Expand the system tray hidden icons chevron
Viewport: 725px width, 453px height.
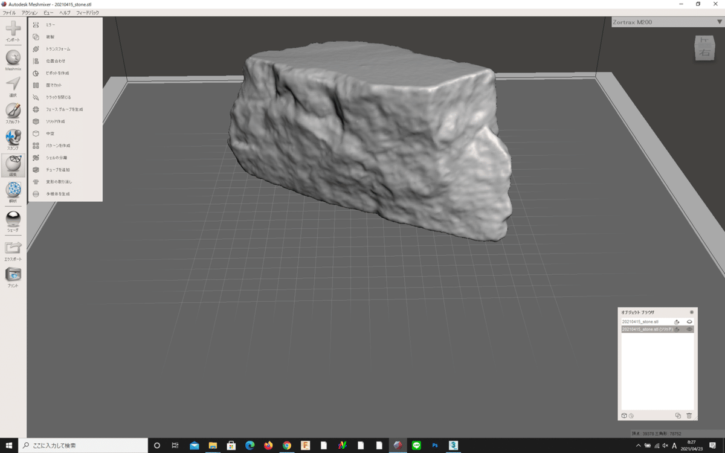638,445
